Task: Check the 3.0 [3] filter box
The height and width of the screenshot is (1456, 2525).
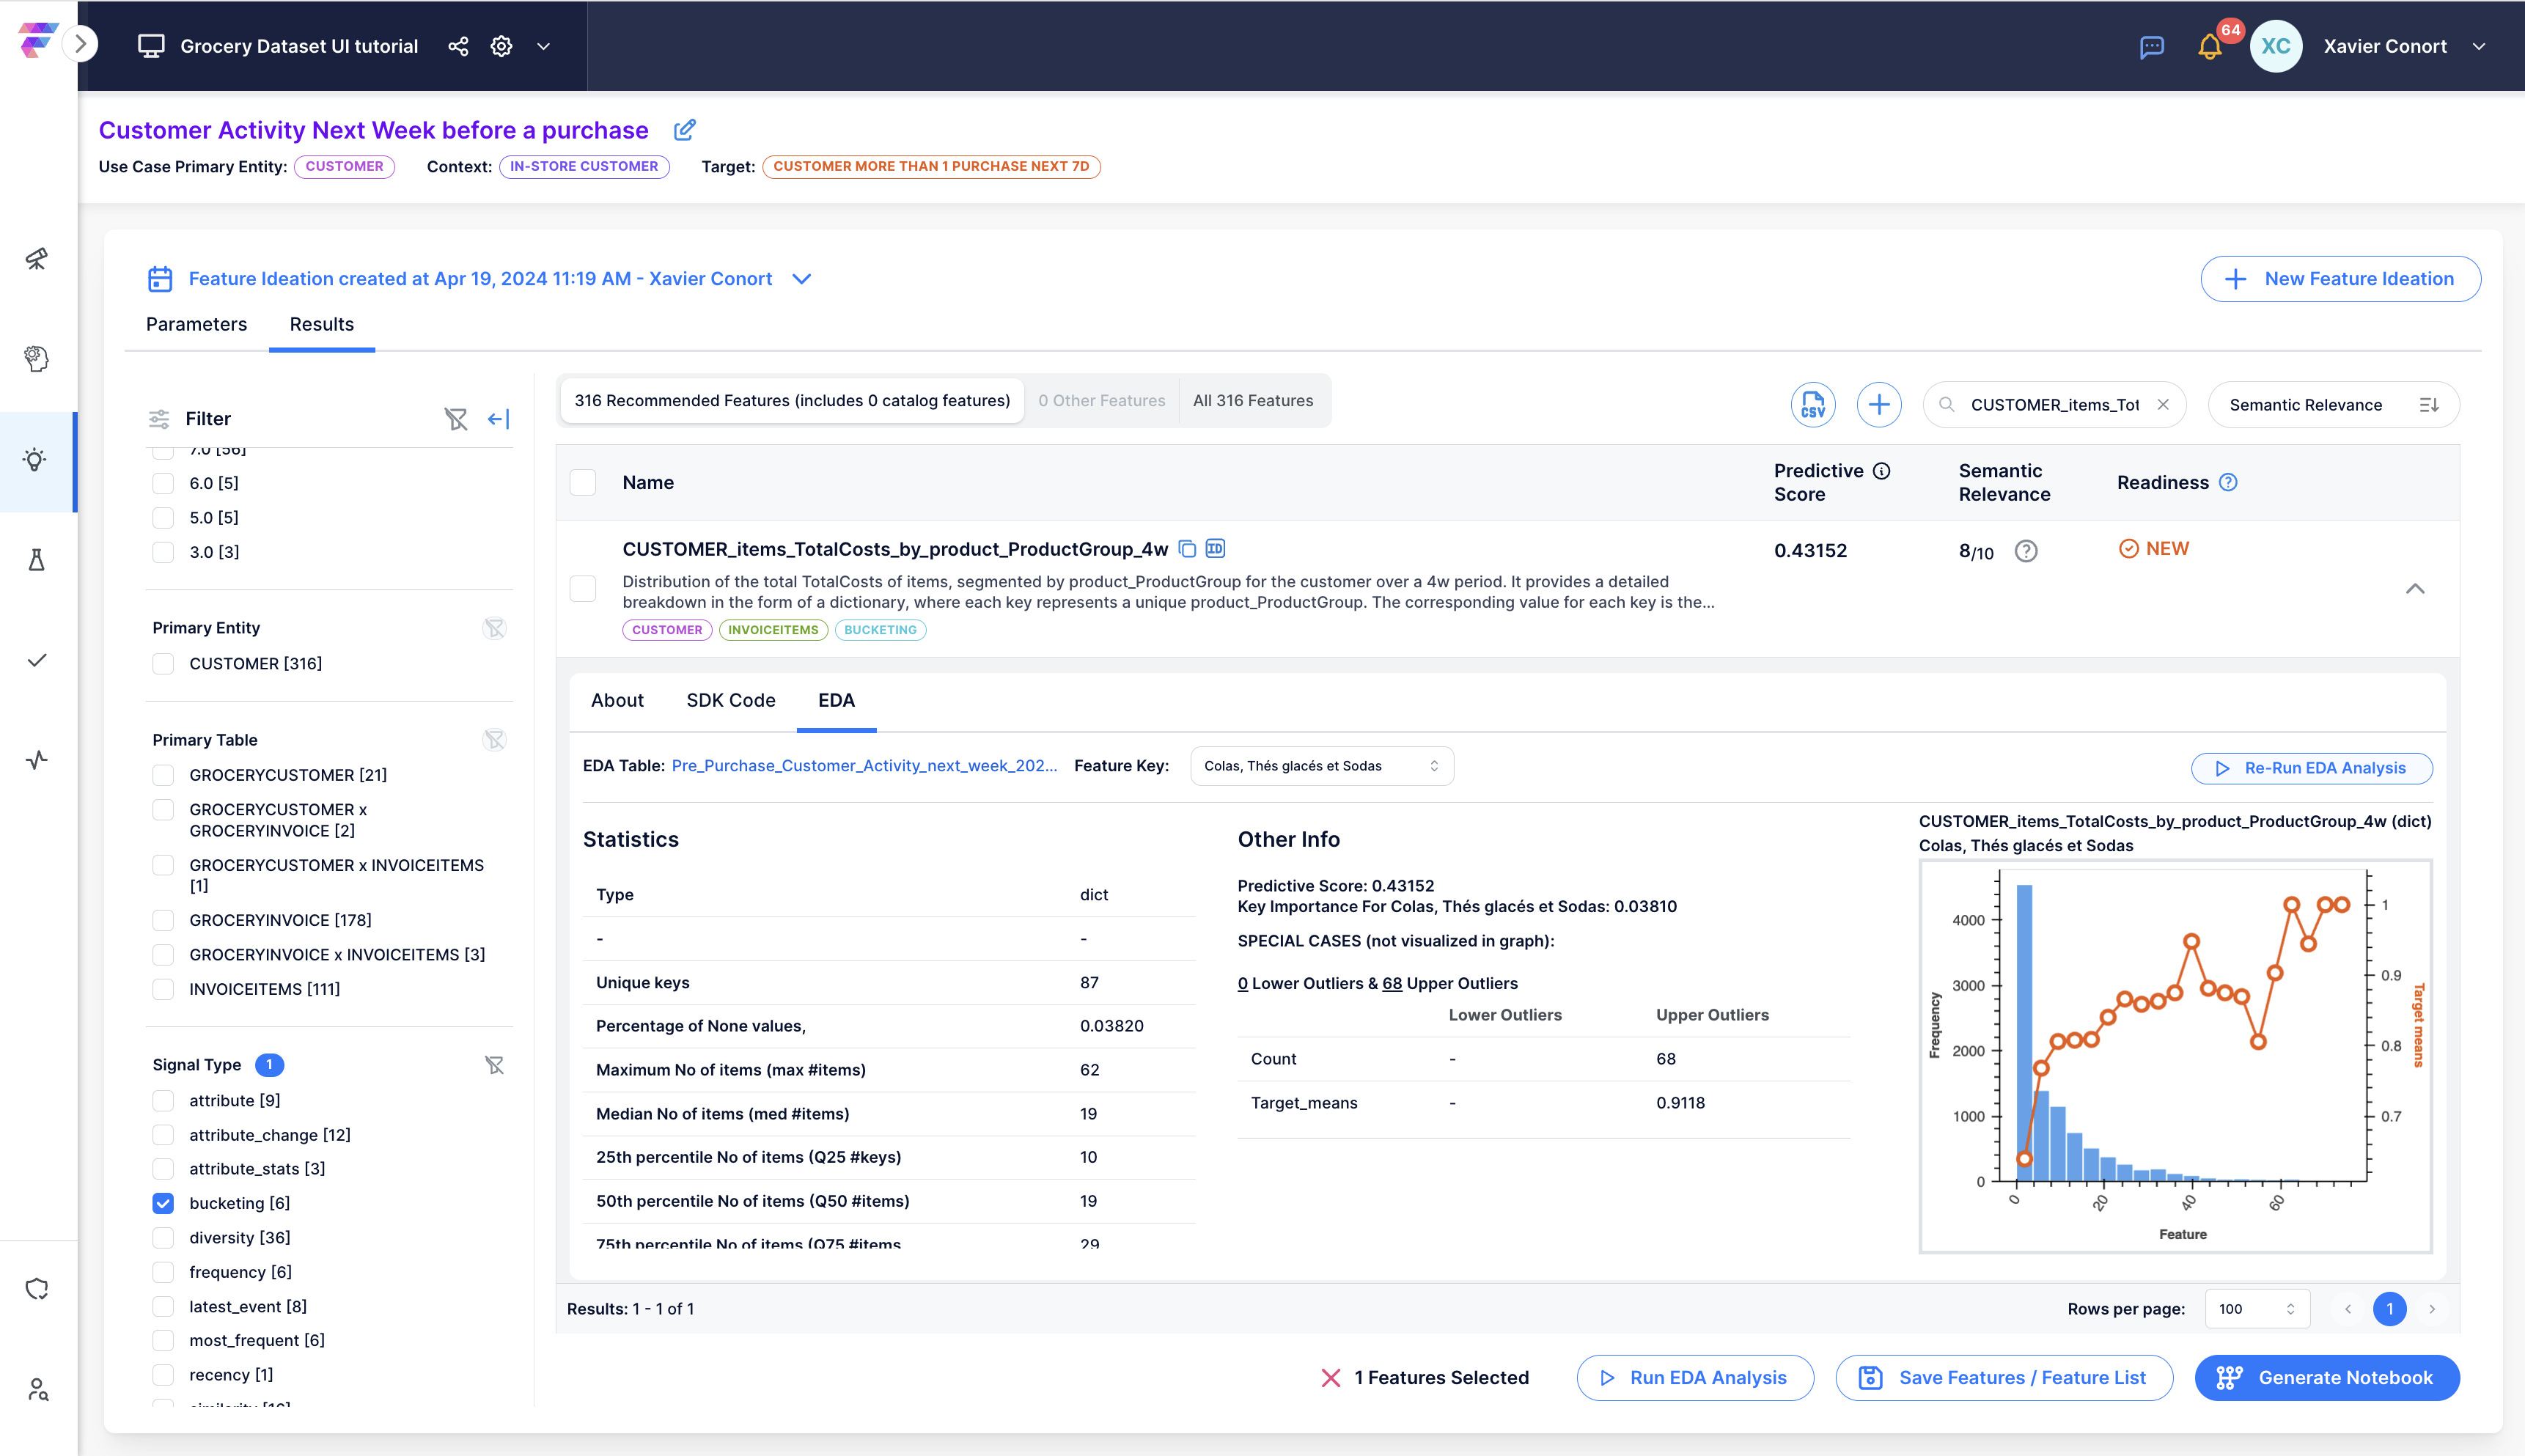Action: 163,552
